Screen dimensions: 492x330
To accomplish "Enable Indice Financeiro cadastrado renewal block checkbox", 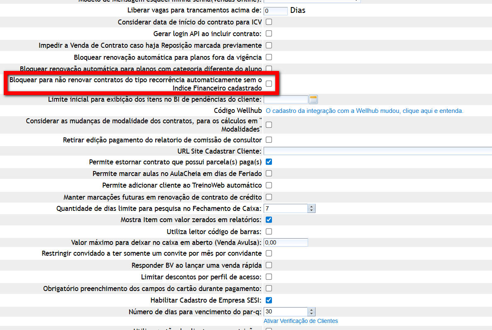I will [x=269, y=83].
